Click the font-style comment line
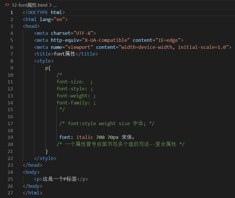 [75, 89]
